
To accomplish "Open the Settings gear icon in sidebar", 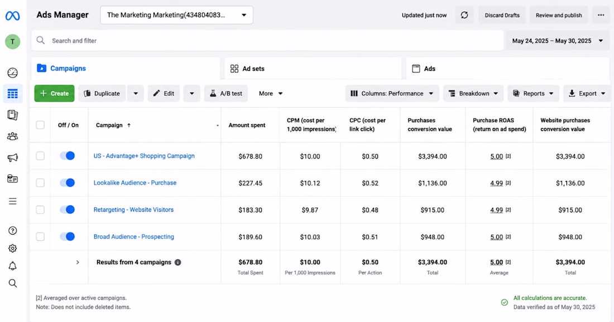I will pos(12,248).
